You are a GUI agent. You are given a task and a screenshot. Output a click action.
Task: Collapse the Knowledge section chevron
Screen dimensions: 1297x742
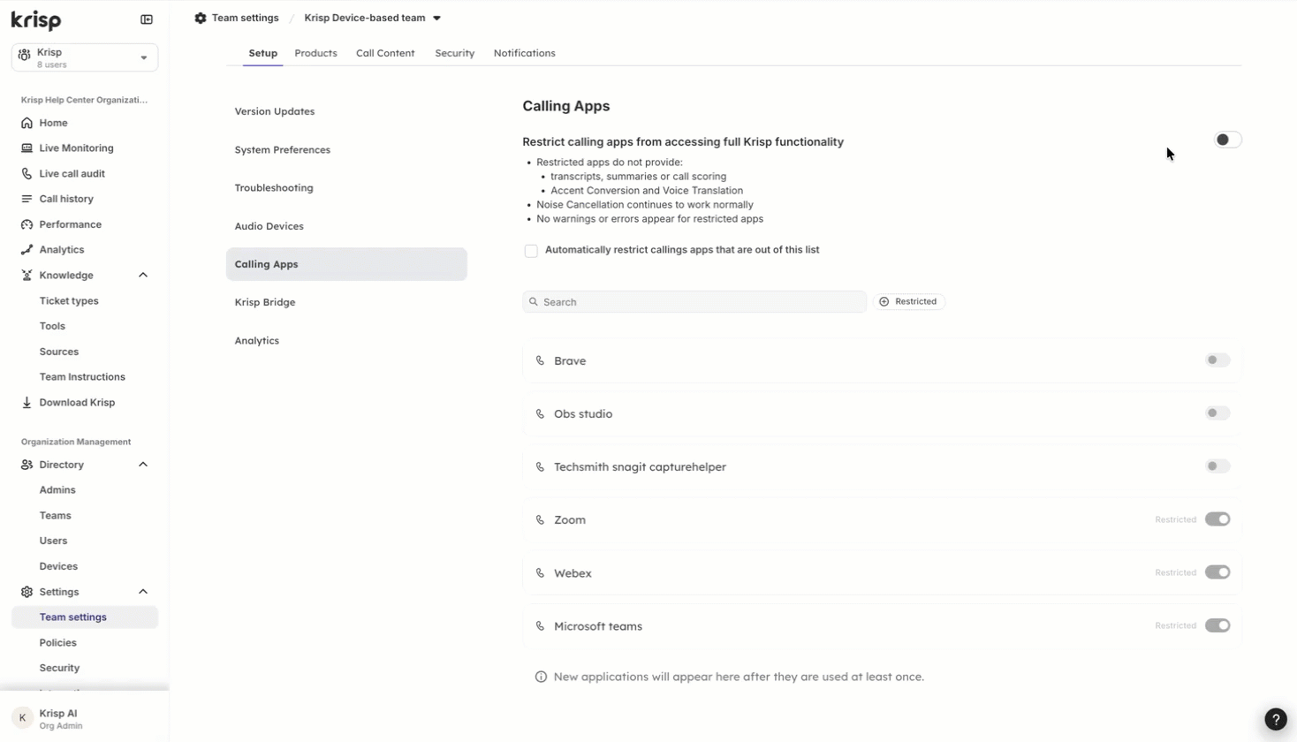point(143,276)
